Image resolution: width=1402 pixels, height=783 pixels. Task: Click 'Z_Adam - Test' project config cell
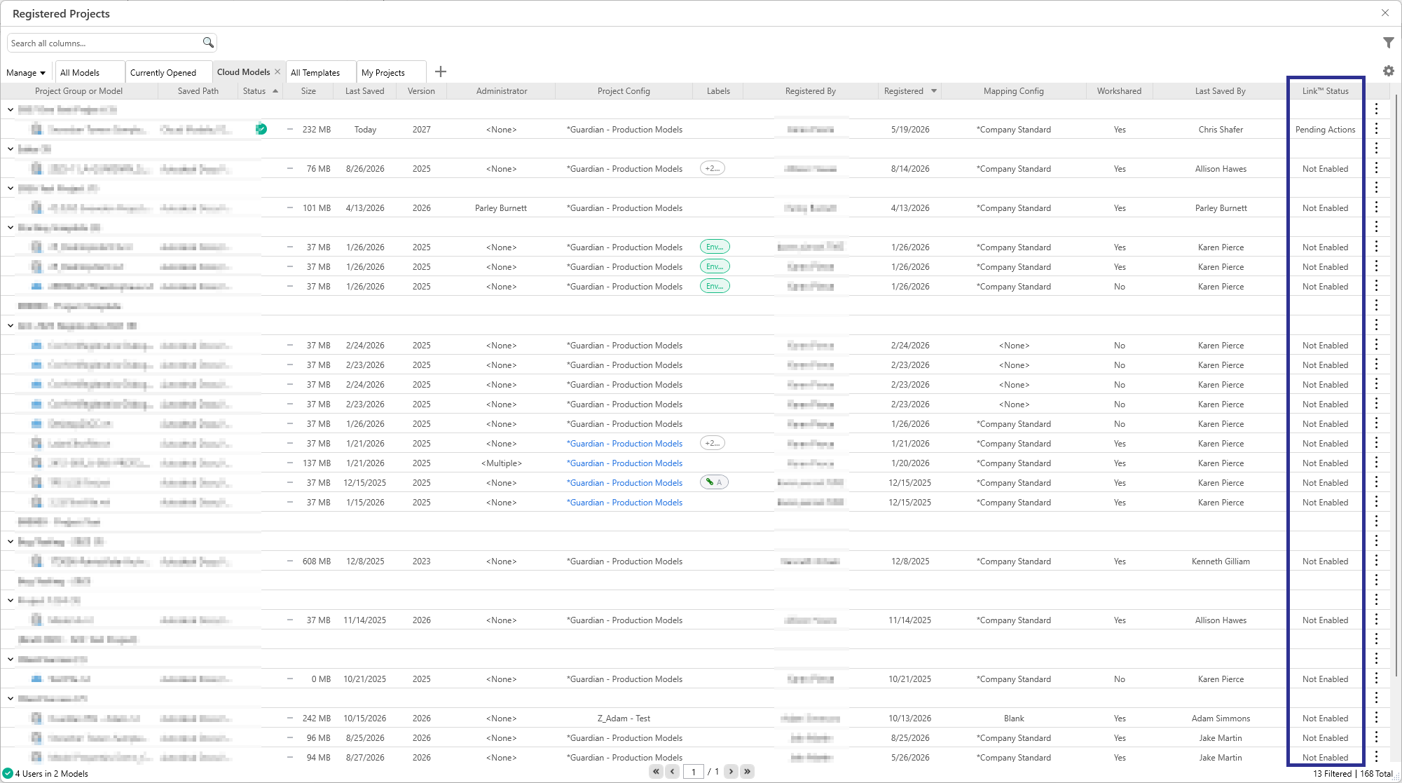click(x=624, y=718)
